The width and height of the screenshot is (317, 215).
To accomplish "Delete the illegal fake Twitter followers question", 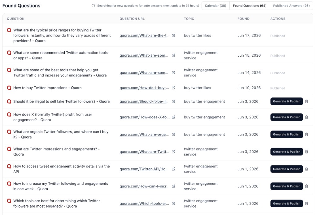I will (x=306, y=101).
